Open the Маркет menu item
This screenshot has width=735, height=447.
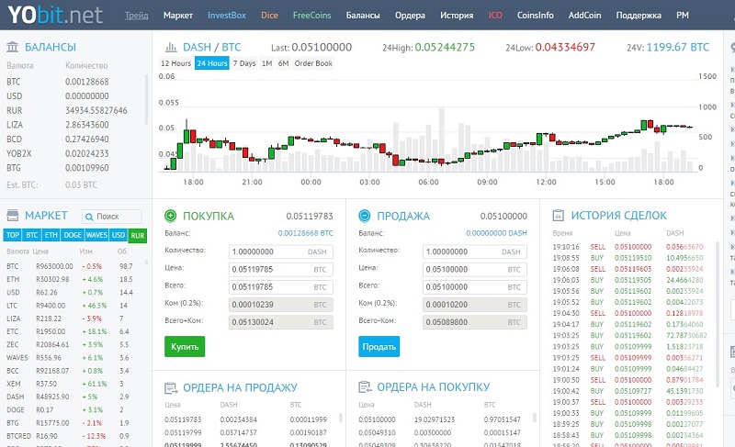tap(178, 15)
